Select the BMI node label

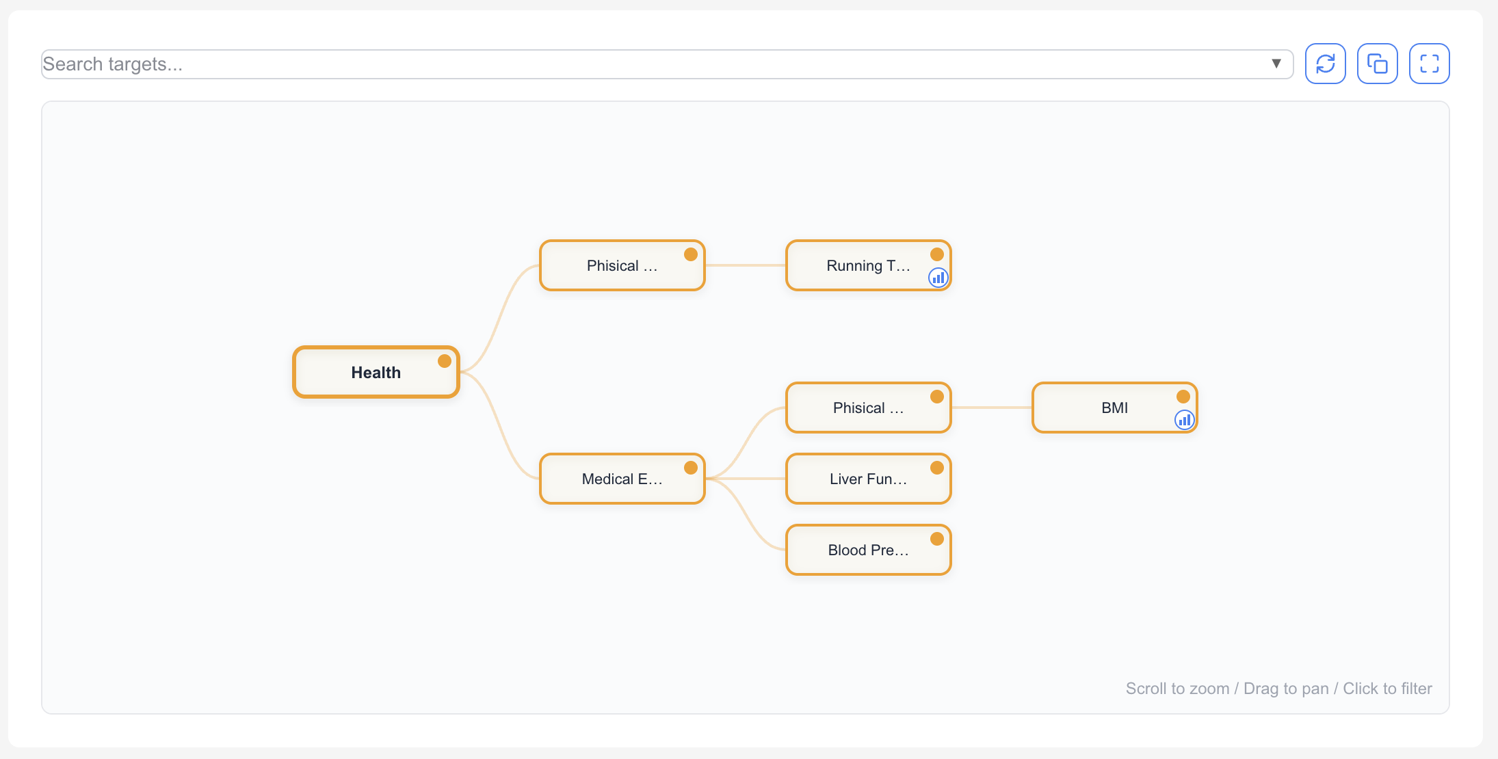tap(1114, 408)
